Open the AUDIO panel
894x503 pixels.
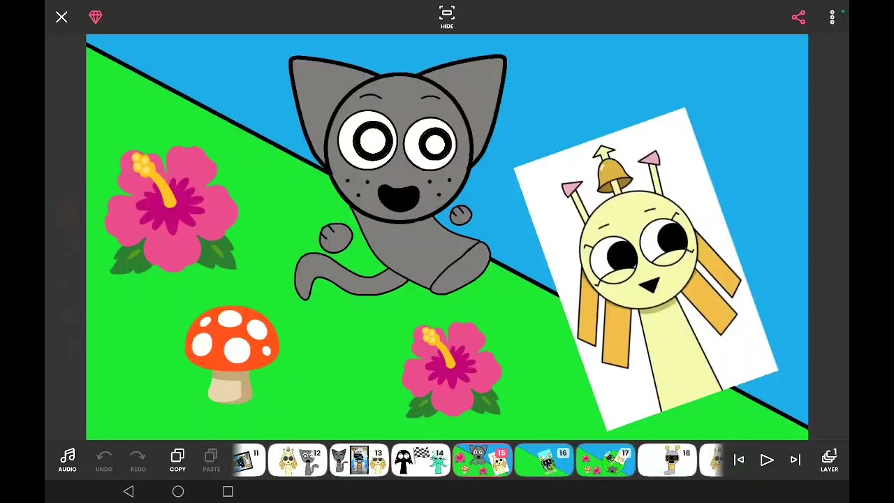pyautogui.click(x=67, y=460)
